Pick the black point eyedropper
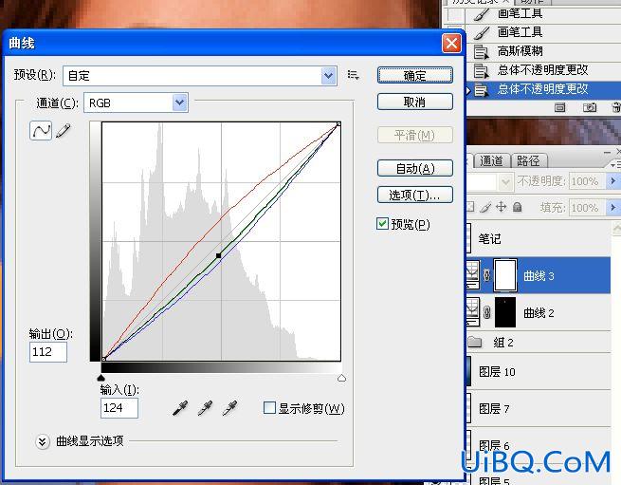This screenshot has height=485, width=621. click(x=180, y=408)
